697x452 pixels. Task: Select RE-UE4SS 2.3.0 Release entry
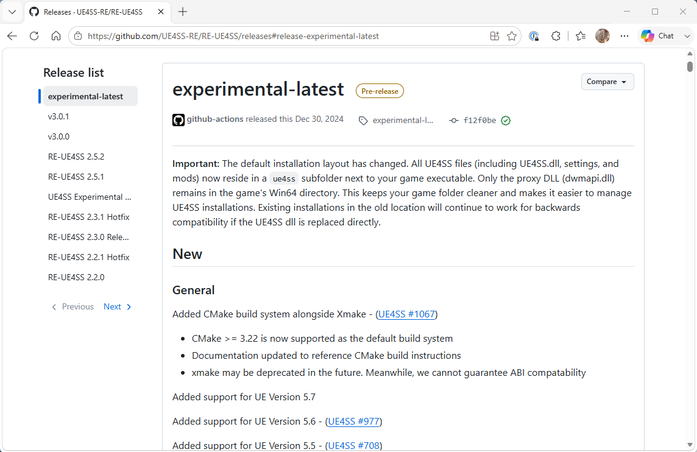(88, 237)
